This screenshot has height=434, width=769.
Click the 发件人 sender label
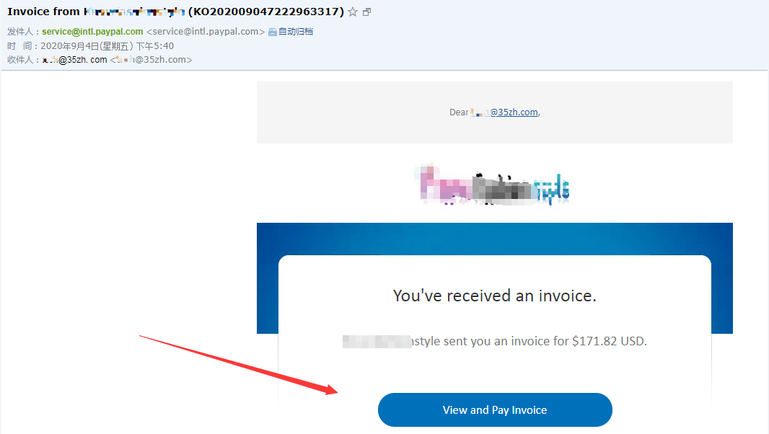20,32
